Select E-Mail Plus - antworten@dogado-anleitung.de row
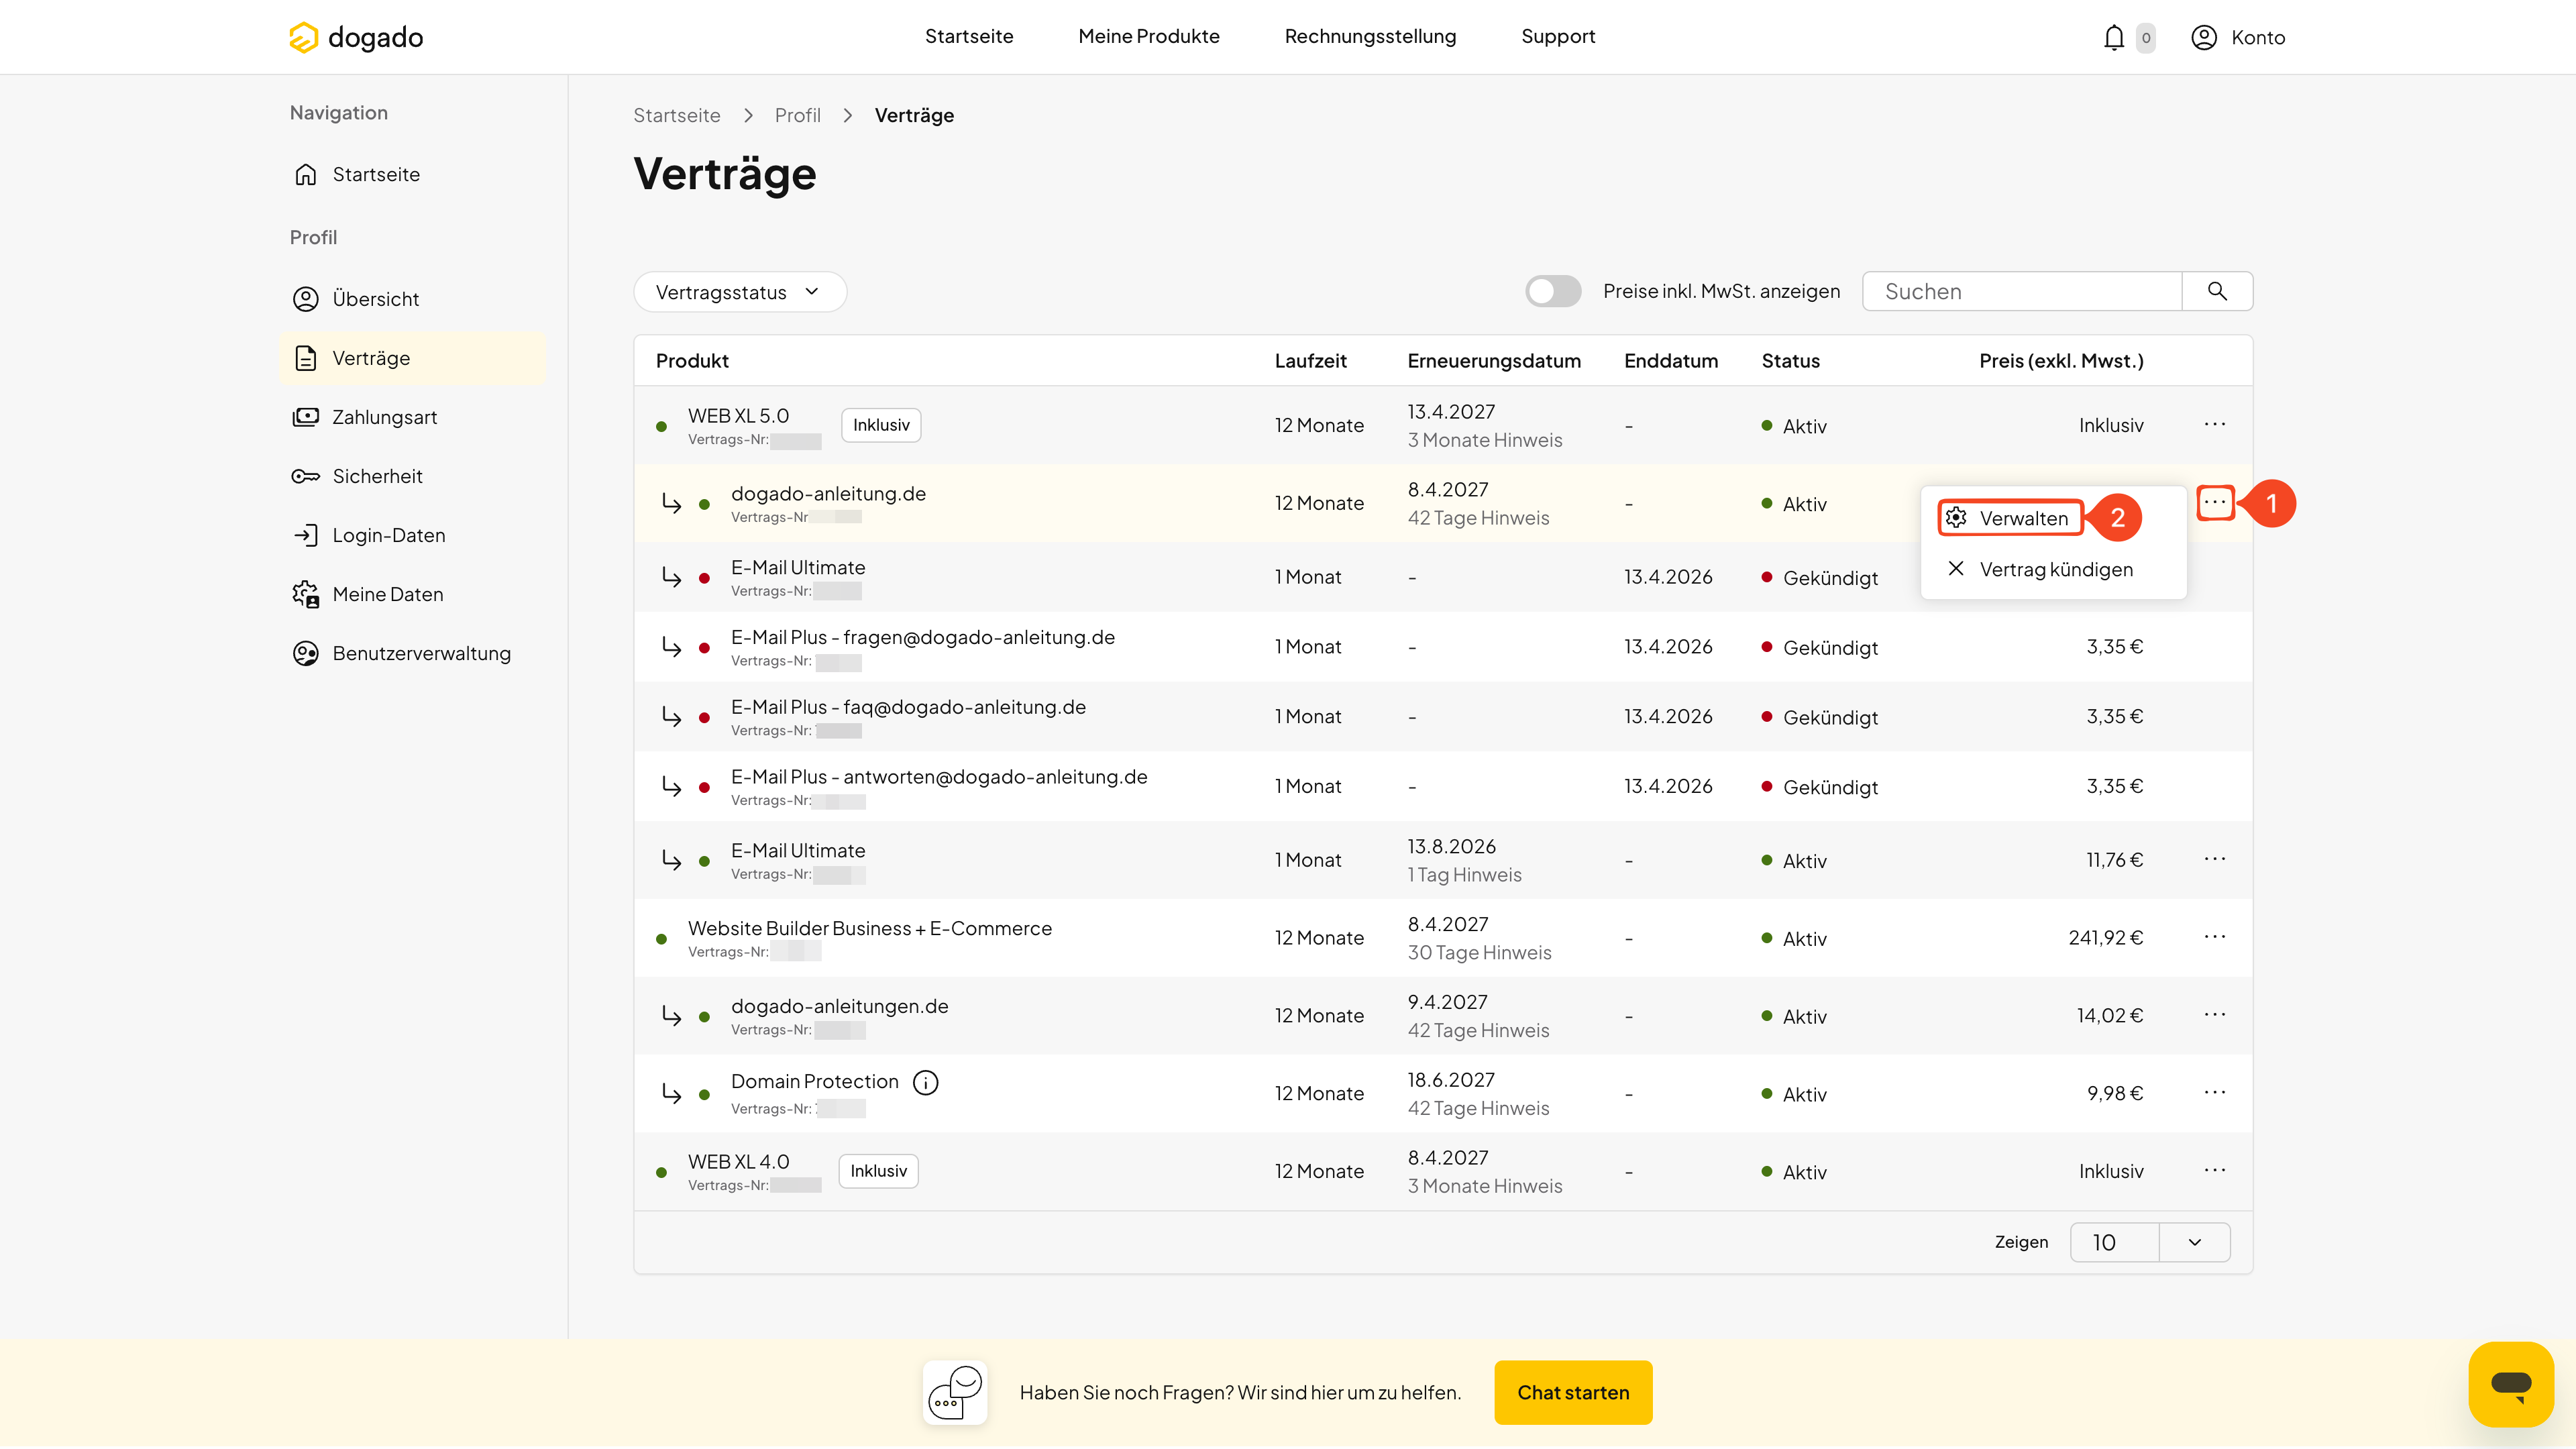Screen dimensions: 2576x1449 click(1443, 787)
